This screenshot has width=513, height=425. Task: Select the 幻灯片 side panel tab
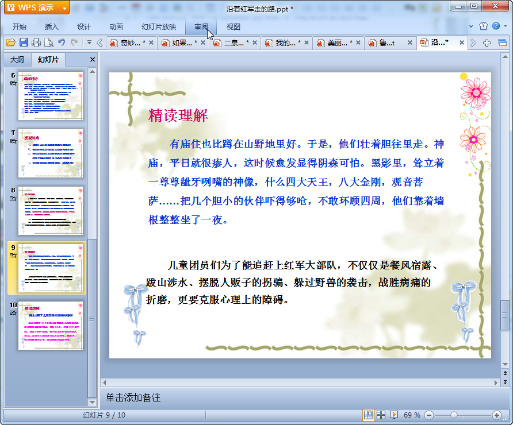[x=48, y=60]
